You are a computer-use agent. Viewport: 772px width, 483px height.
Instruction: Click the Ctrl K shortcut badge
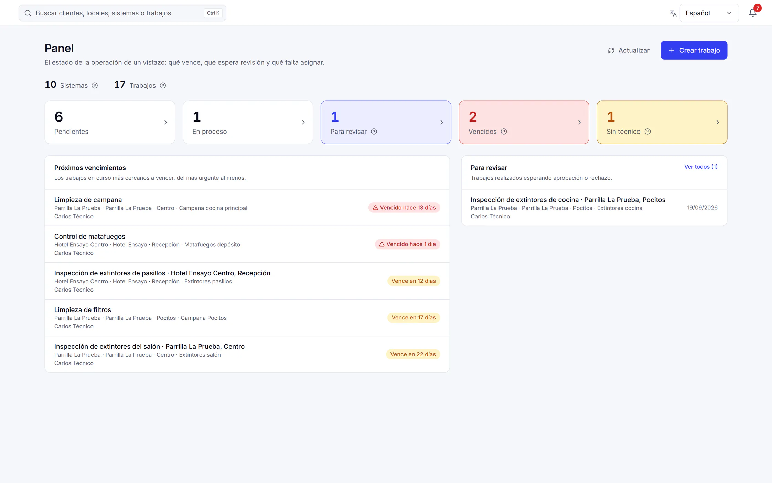click(213, 13)
